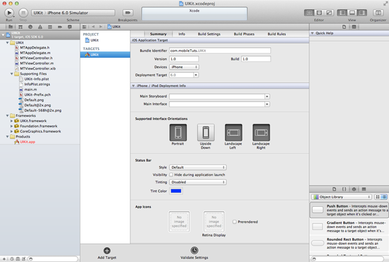Open the Build Rules tab
This screenshot has width=389, height=262.
tap(277, 34)
